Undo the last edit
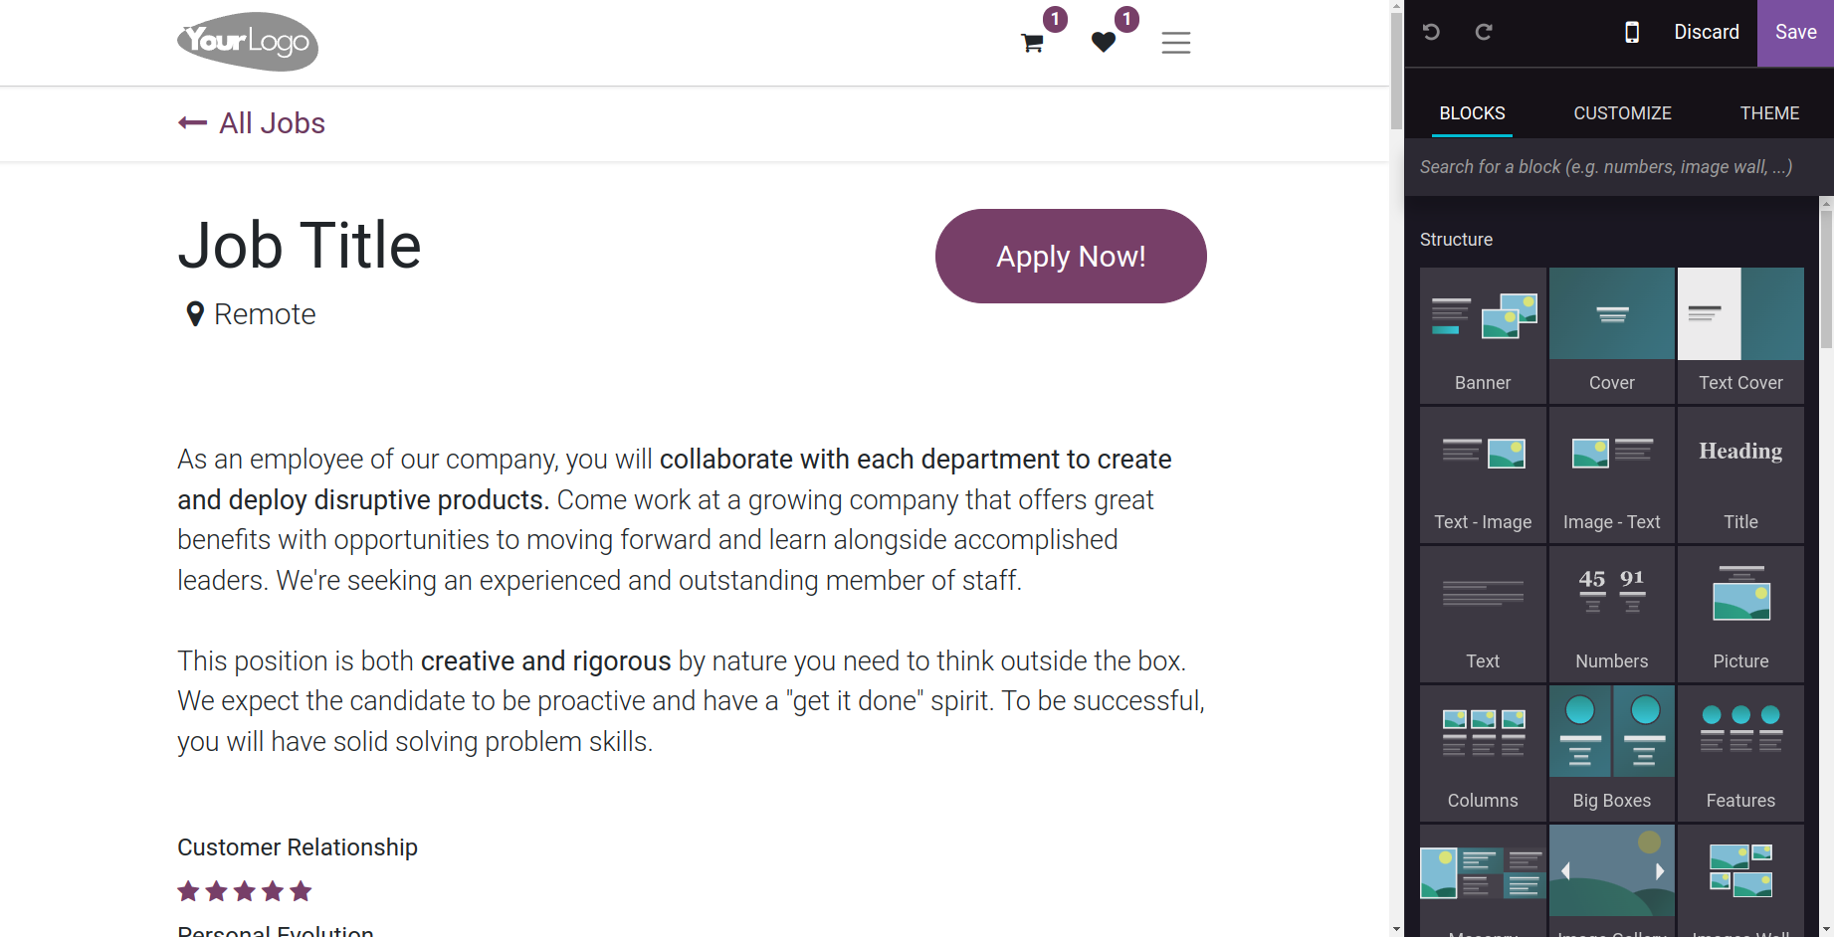Viewport: 1834px width, 937px height. [1431, 32]
